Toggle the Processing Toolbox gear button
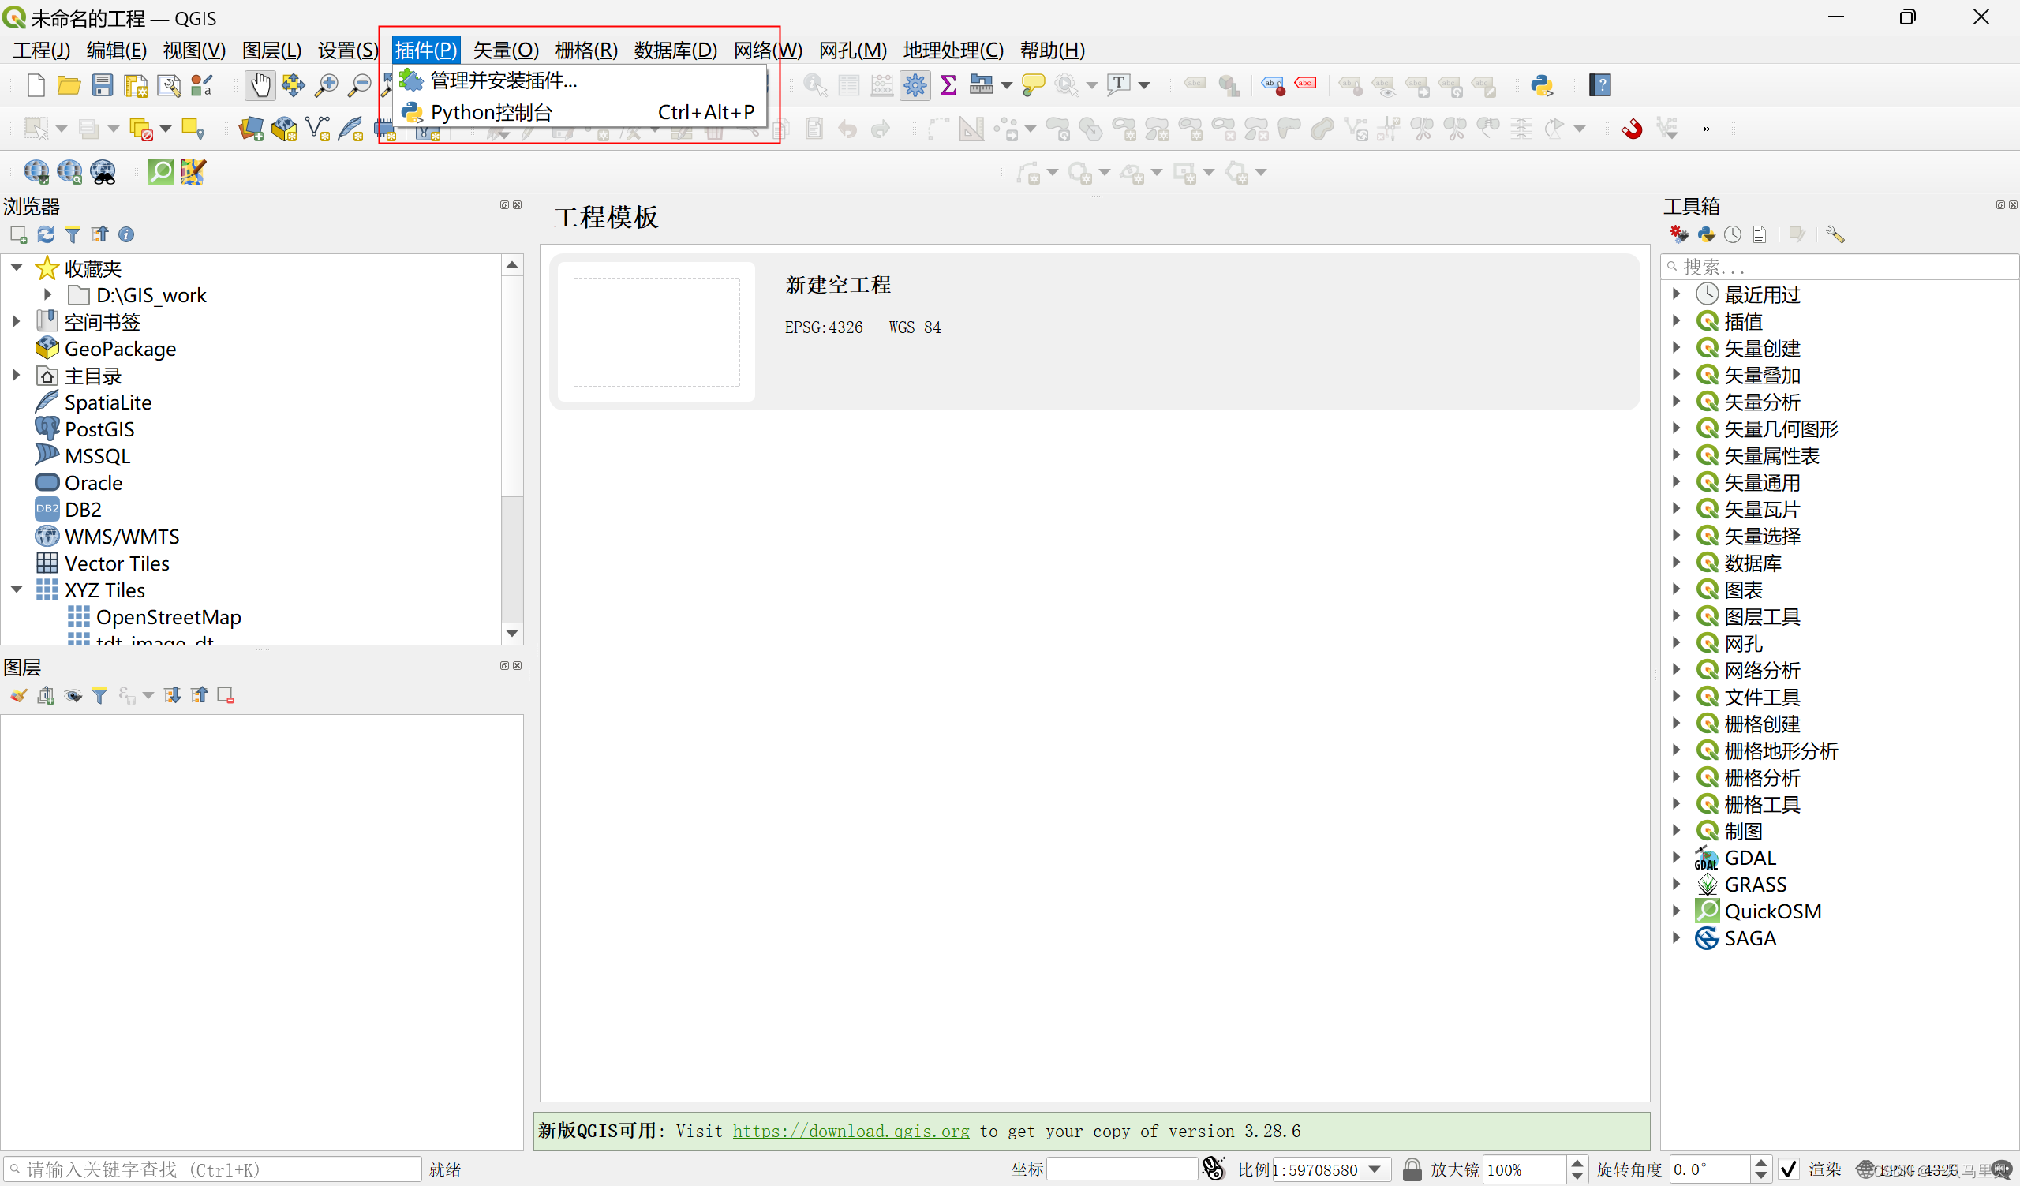2020x1186 pixels. tap(915, 85)
